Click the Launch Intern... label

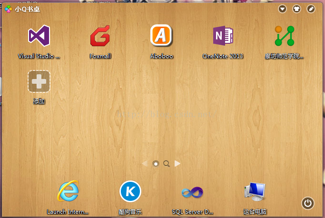click(x=68, y=212)
